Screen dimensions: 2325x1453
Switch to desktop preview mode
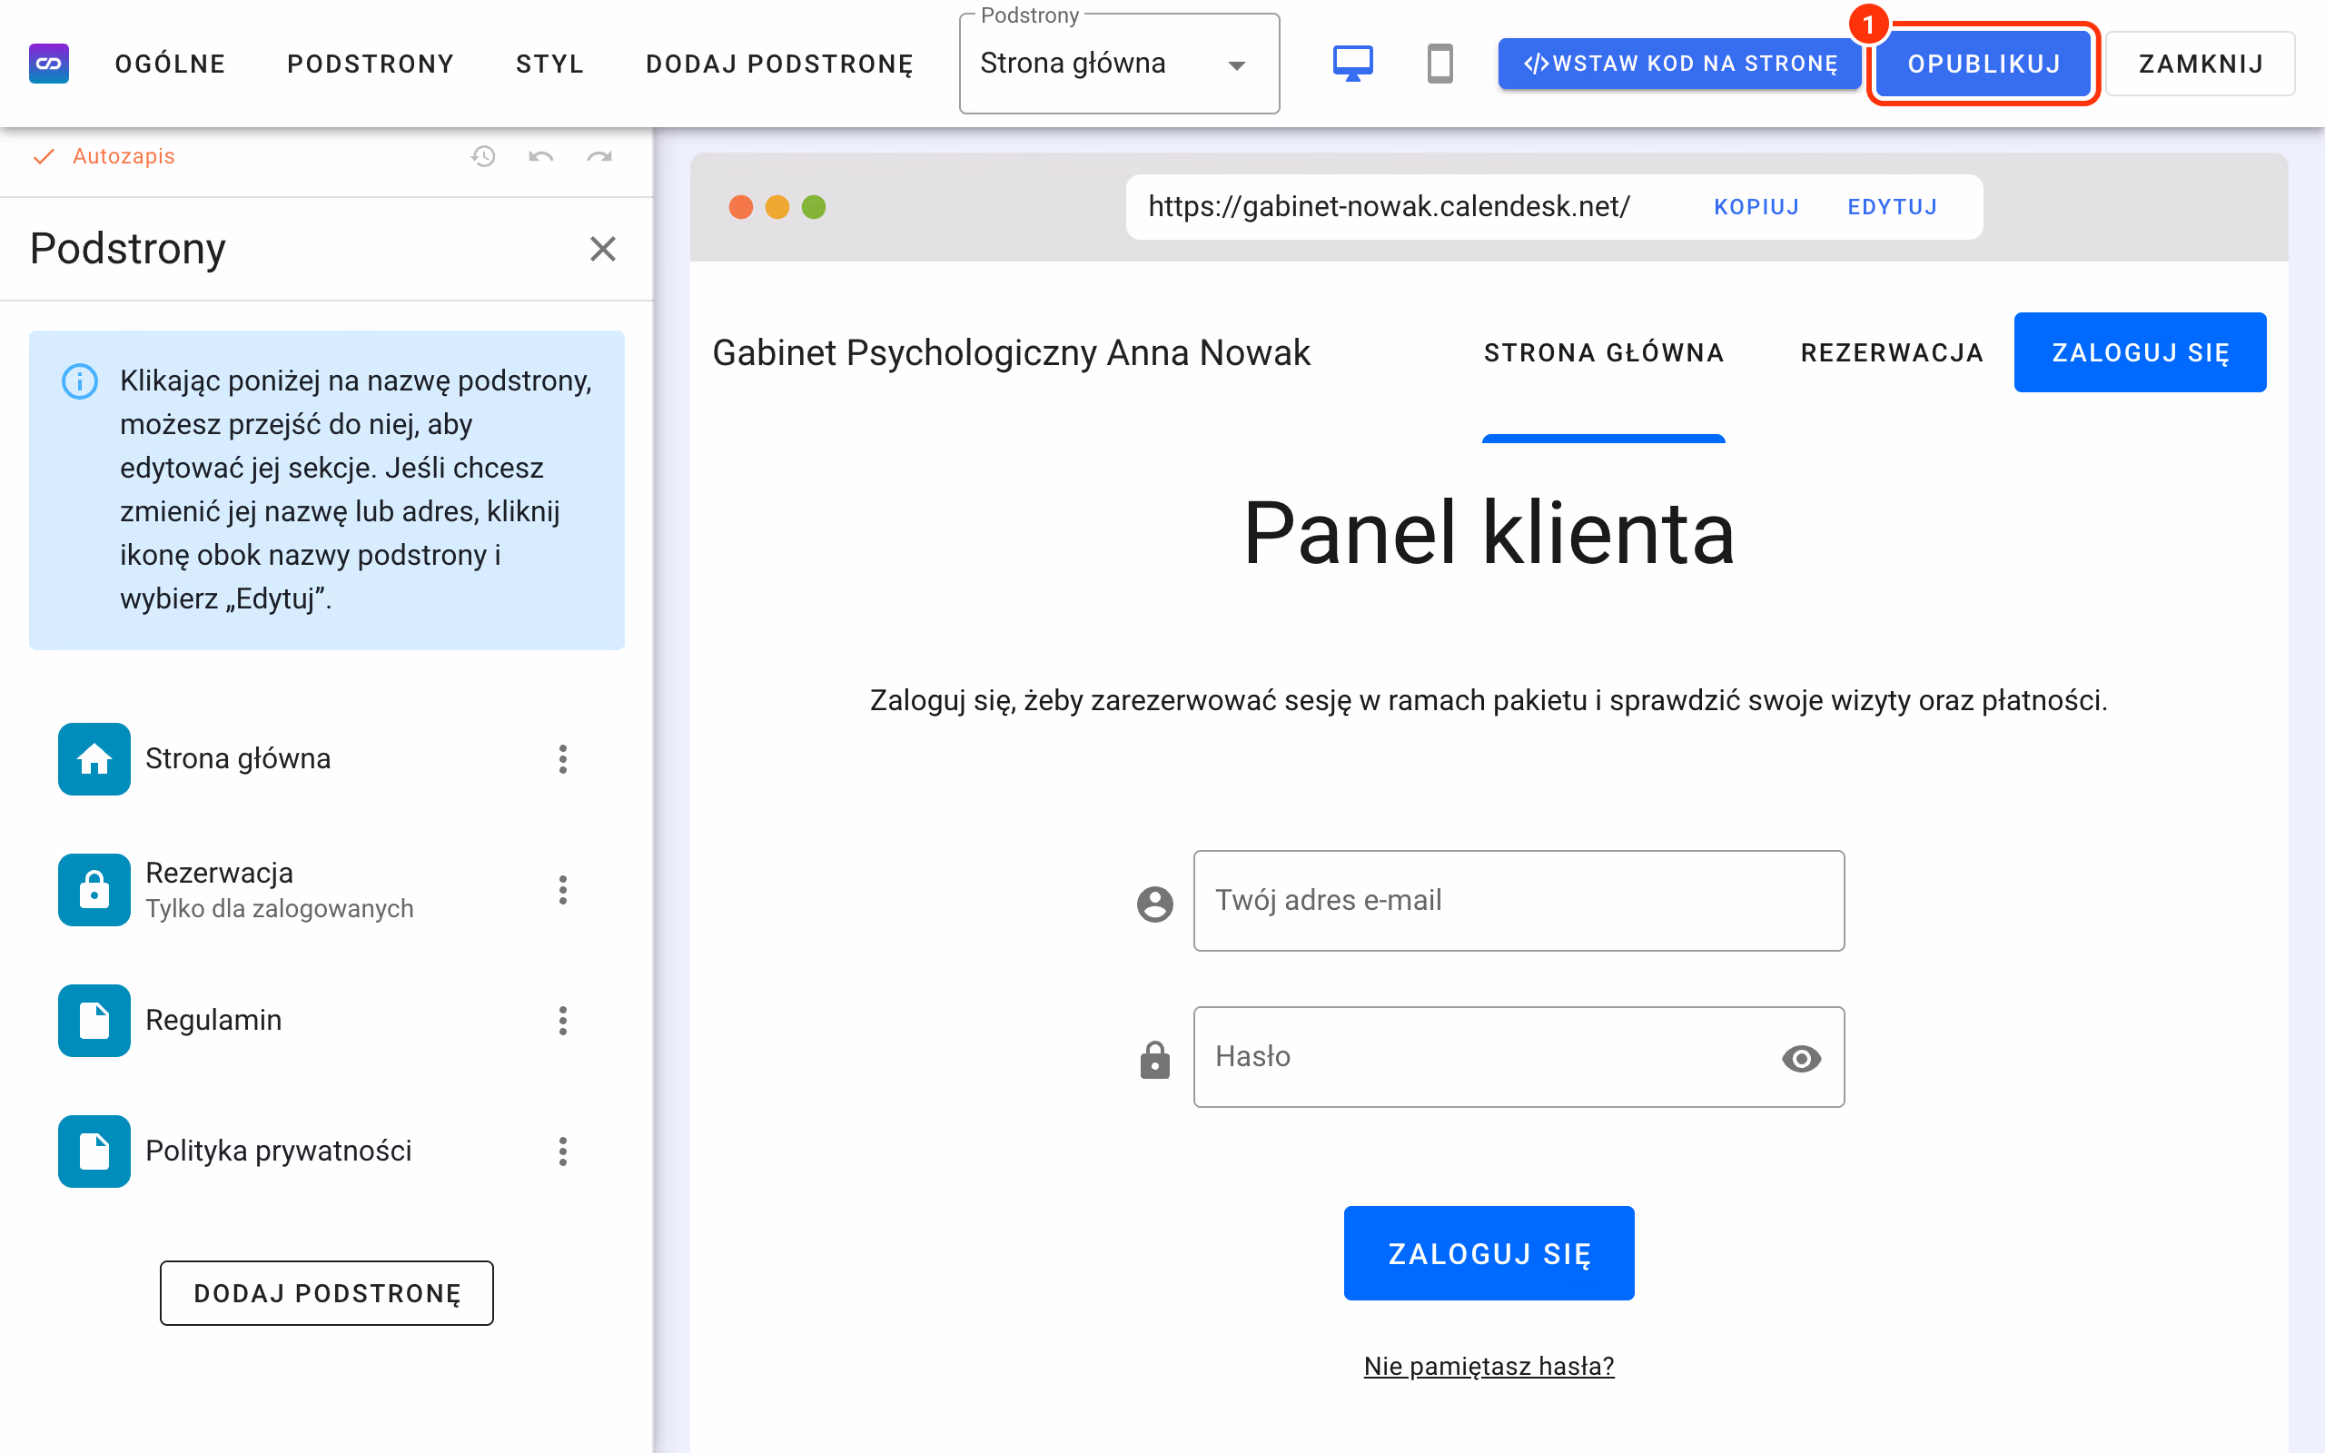[x=1352, y=64]
